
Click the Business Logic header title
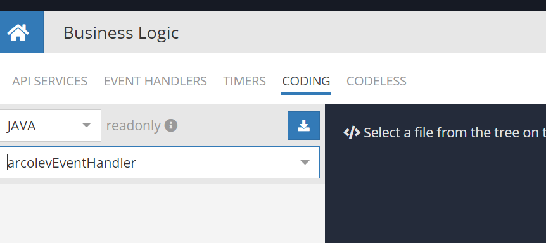[121, 33]
